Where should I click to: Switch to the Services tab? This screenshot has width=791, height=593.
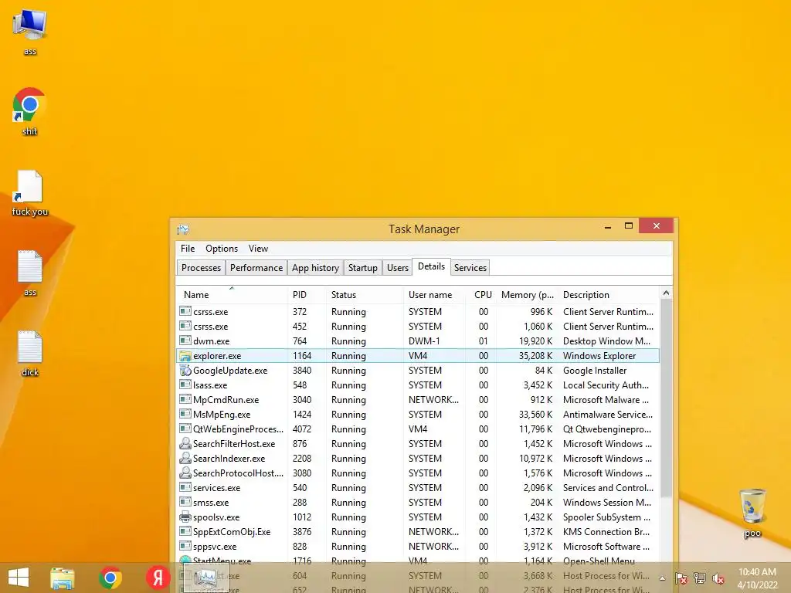click(470, 268)
